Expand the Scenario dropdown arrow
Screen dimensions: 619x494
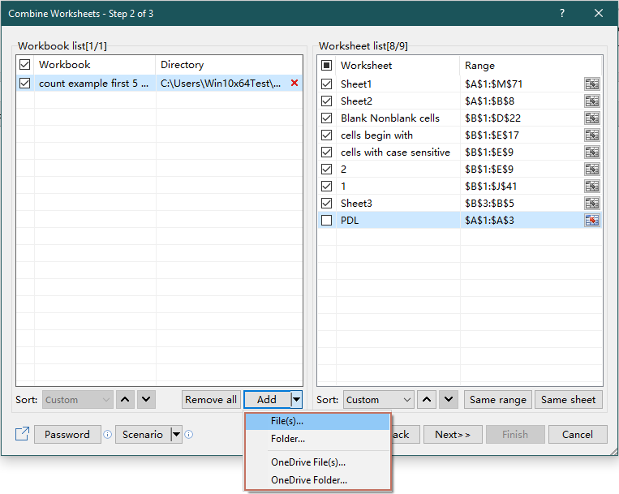[x=176, y=435]
